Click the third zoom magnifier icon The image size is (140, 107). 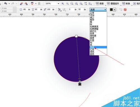pyautogui.click(x=72, y=4)
